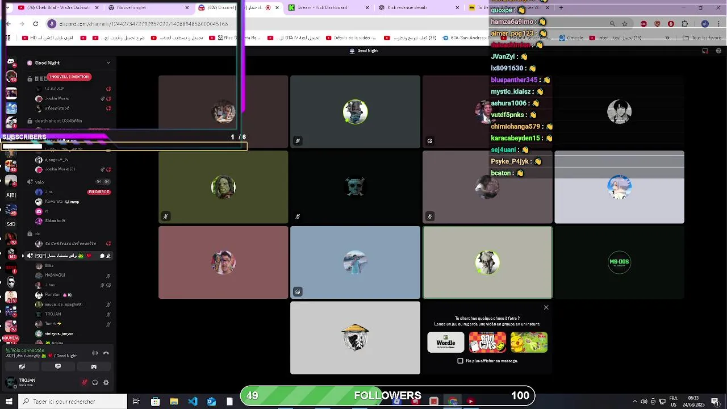Screen dimensions: 727x409
Task: Reload the page in Chrome
Action: coord(36,24)
